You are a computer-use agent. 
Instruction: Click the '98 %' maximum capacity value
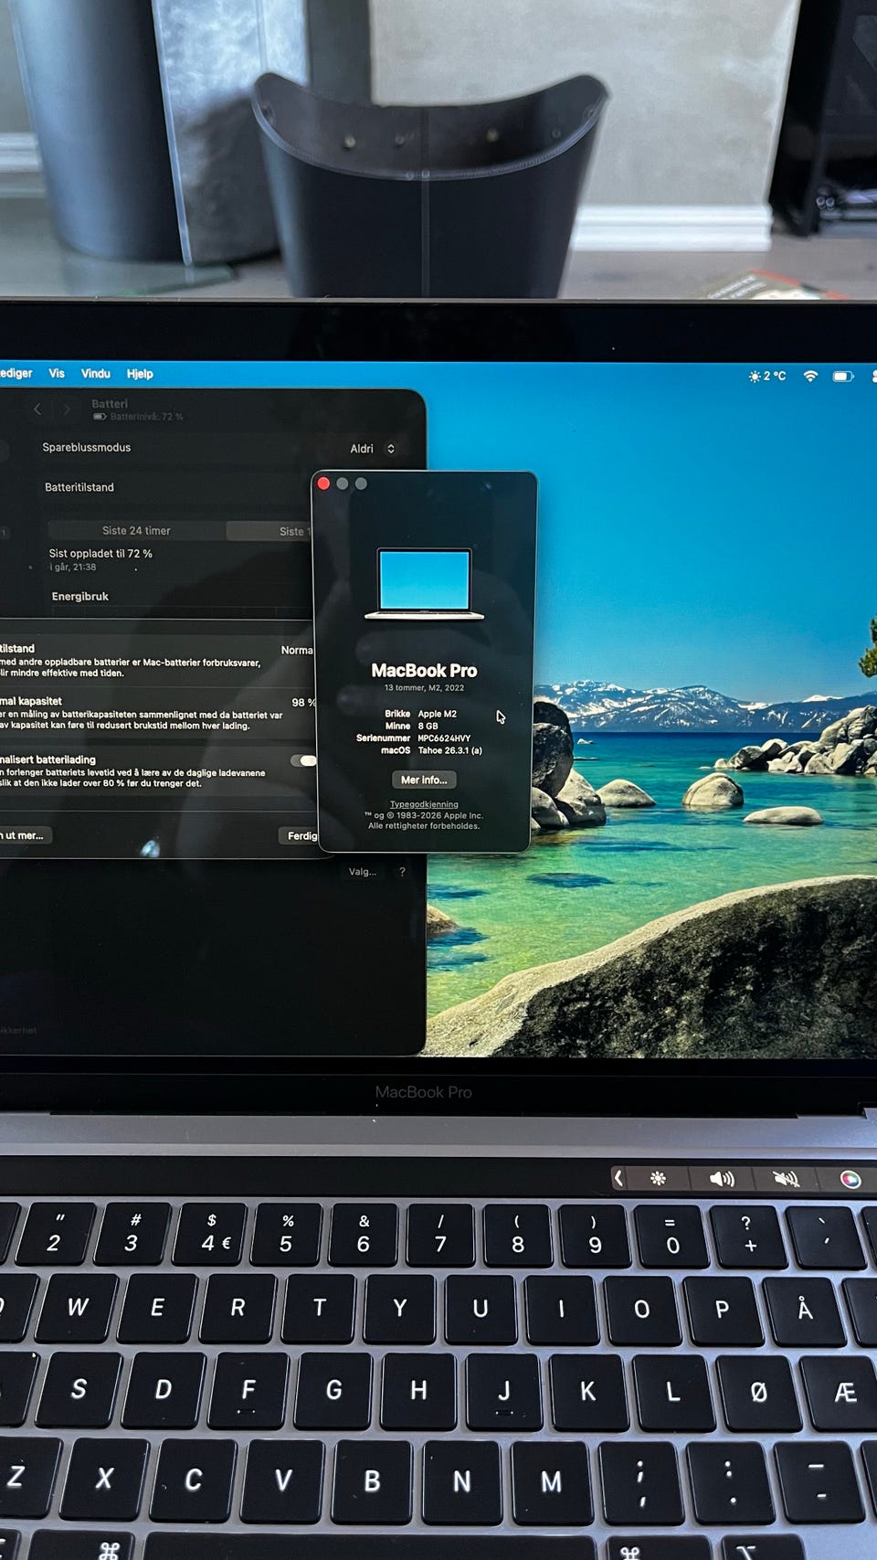(x=303, y=703)
